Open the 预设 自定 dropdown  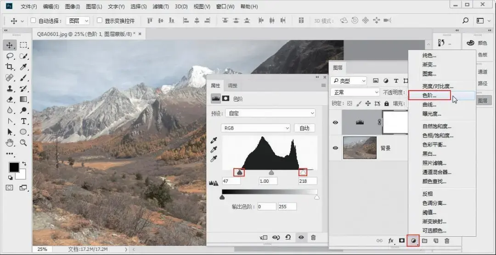[270, 113]
